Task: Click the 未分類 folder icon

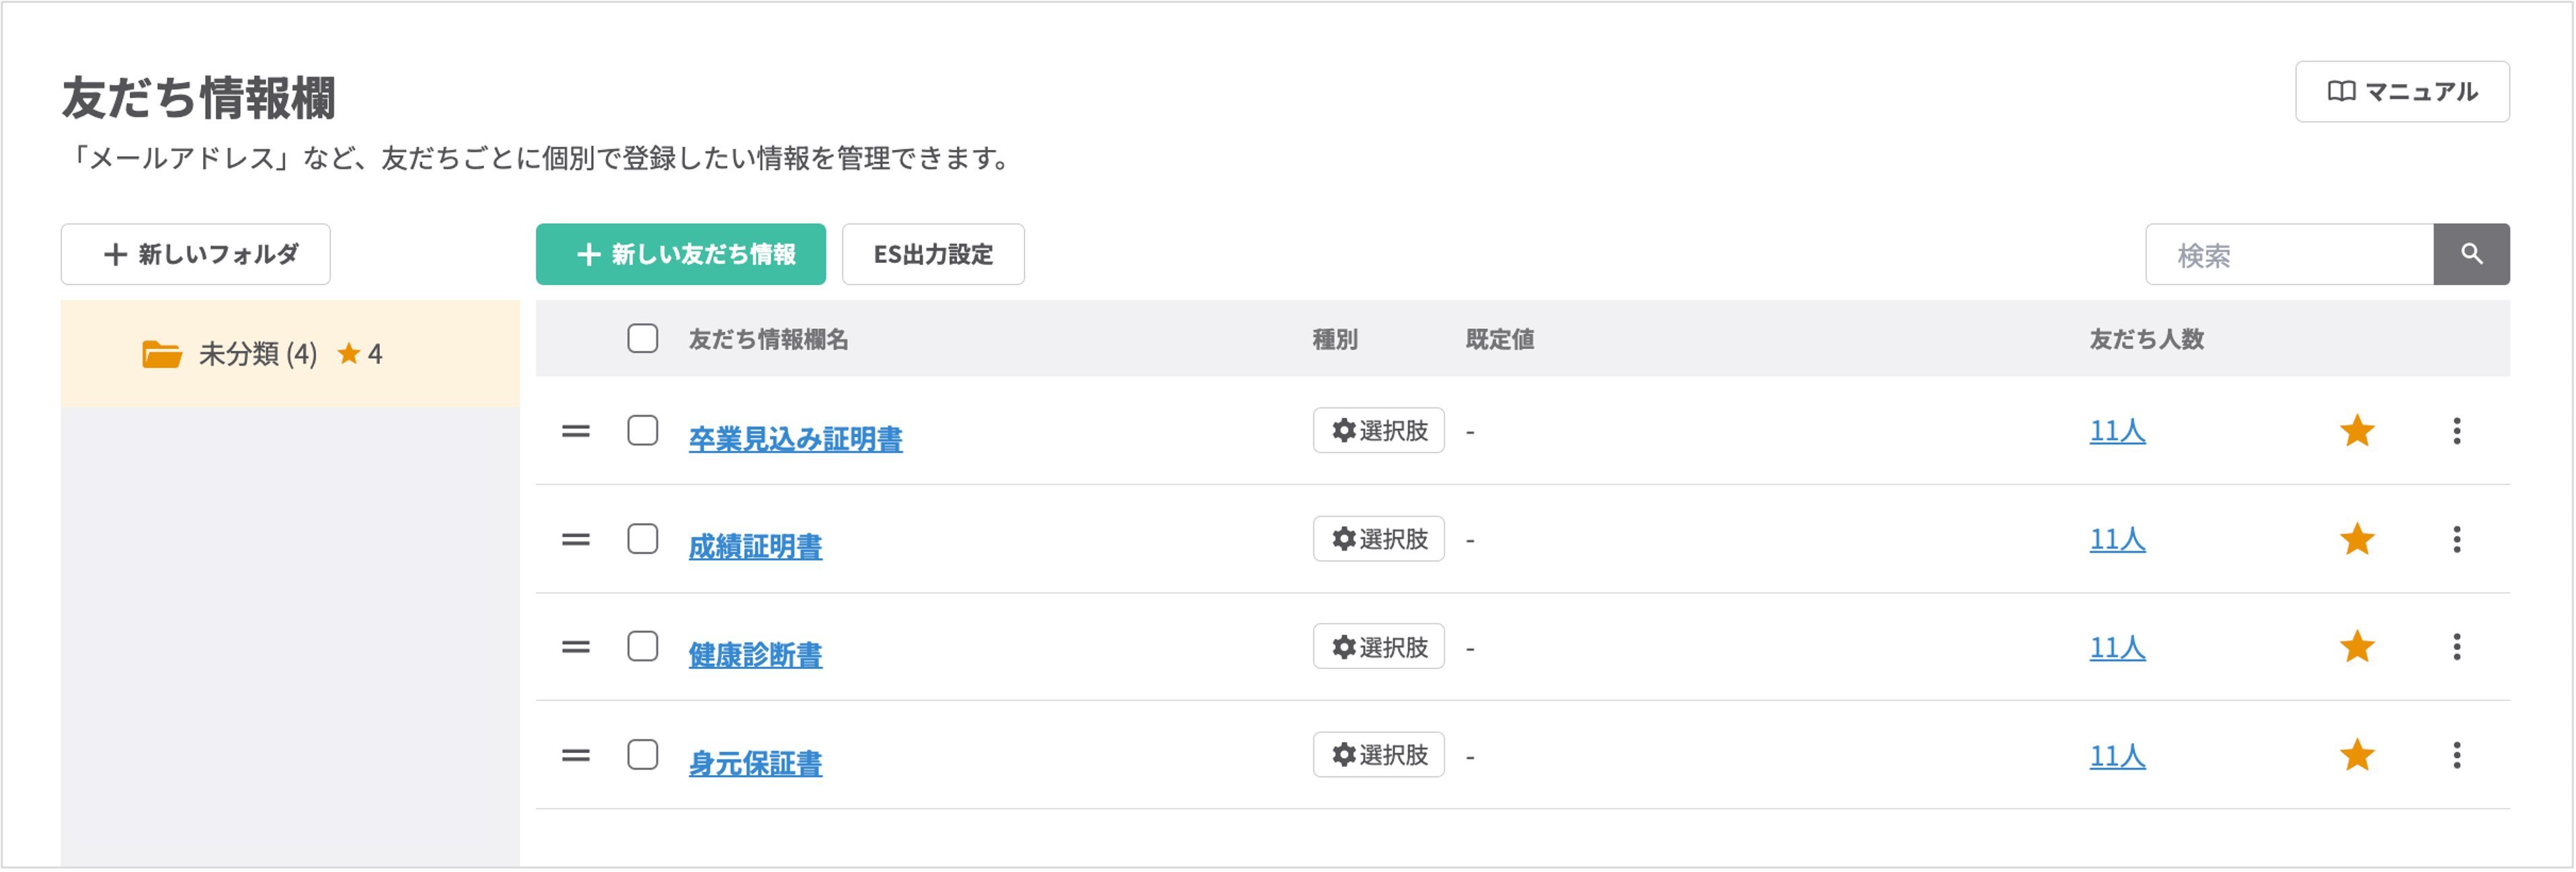Action: click(x=161, y=354)
